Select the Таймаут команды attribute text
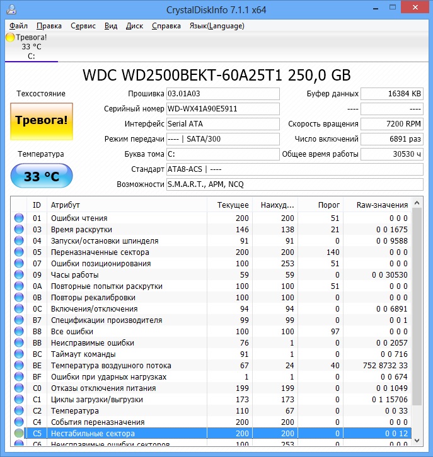The height and width of the screenshot is (457, 433). (83, 354)
